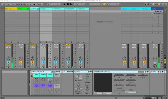Screen dimensions: 168x99
Task: Open the second none dropdown under the XY pad
Action: [x=108, y=93]
